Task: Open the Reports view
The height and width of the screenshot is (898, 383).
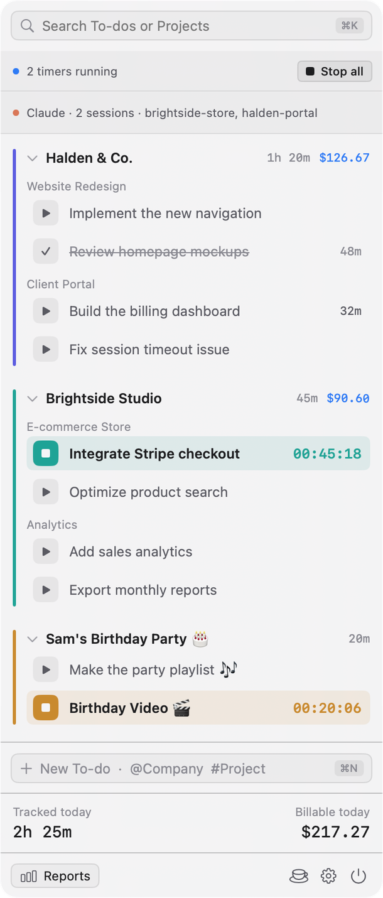Action: click(x=55, y=876)
